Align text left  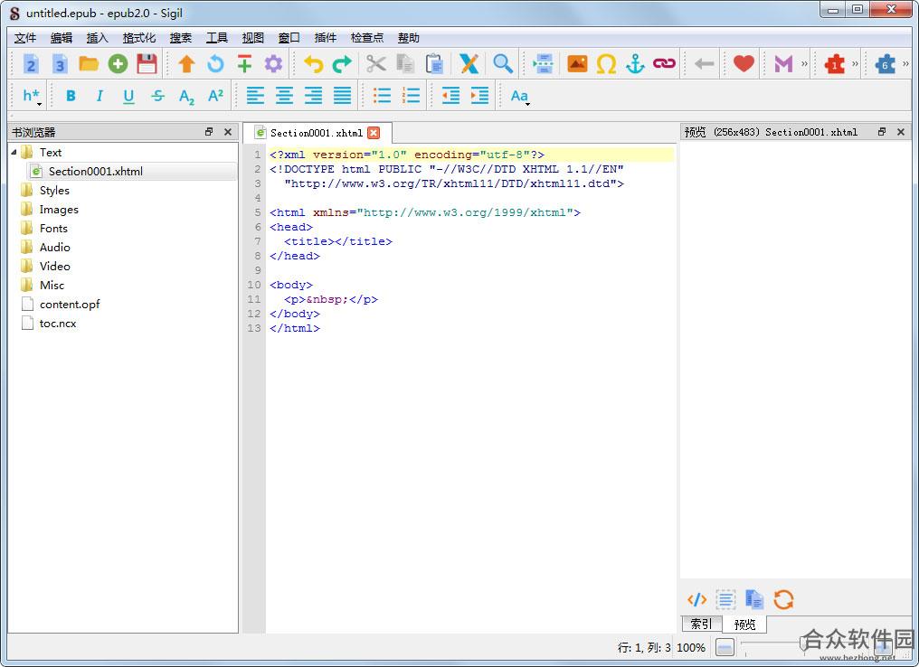(255, 96)
